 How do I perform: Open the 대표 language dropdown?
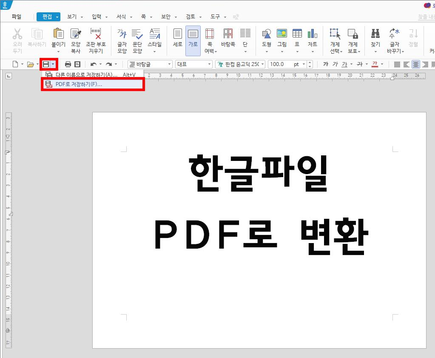tap(194, 64)
